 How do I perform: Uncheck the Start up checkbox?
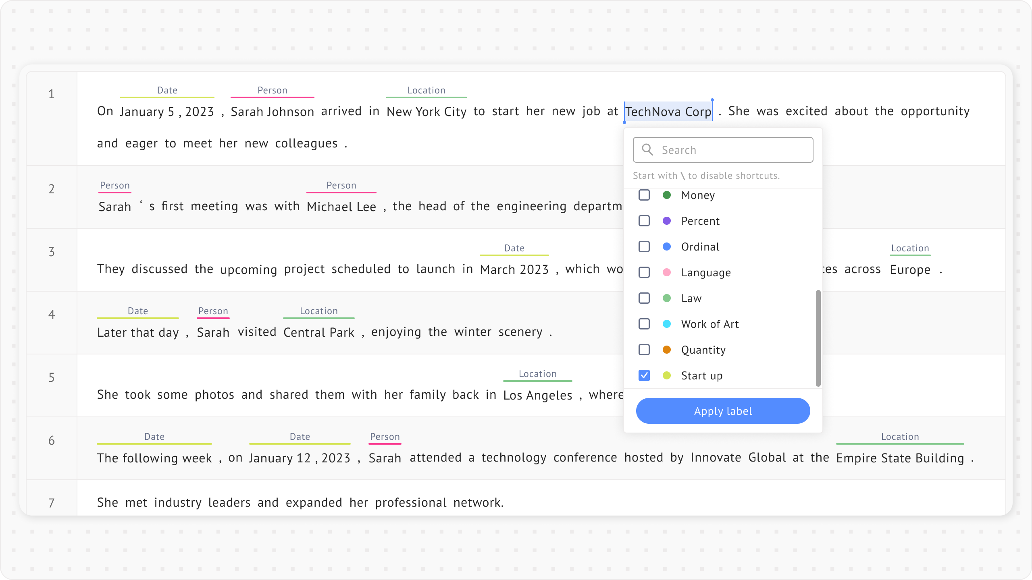coord(644,375)
